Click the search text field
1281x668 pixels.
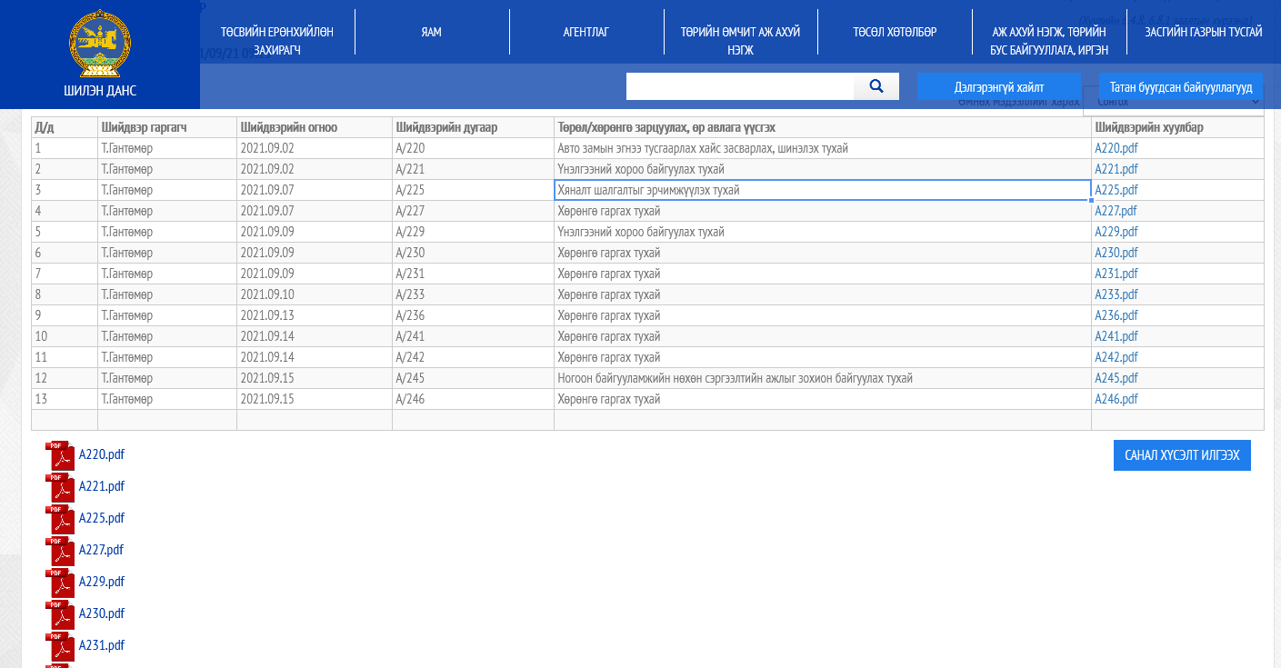740,86
